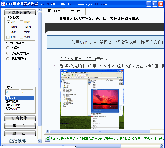Click the 订购软件 button

click(20, 118)
